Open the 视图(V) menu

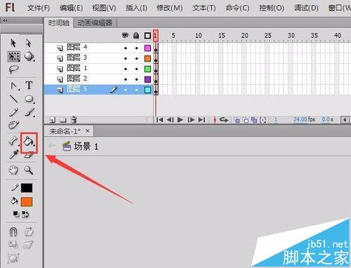(x=104, y=8)
